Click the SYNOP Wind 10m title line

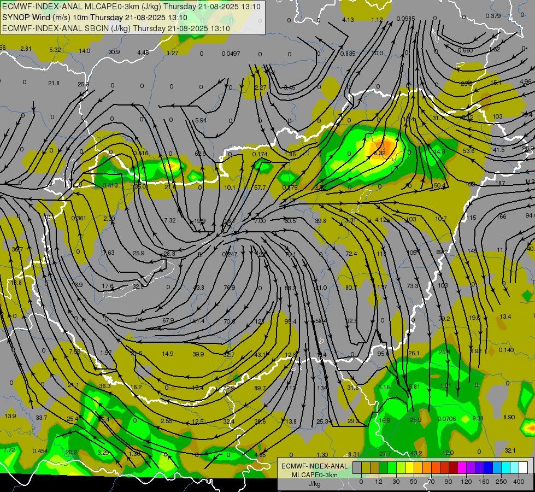pyautogui.click(x=95, y=17)
